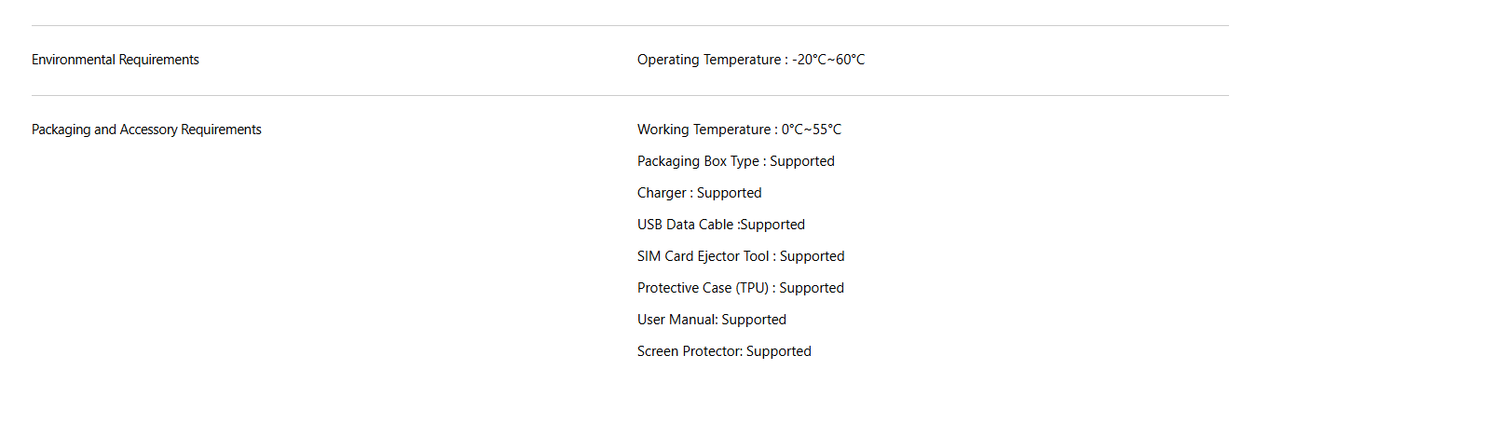This screenshot has width=1489, height=424.
Task: Click Supported value for SIM Card Ejector Tool
Action: (x=813, y=256)
